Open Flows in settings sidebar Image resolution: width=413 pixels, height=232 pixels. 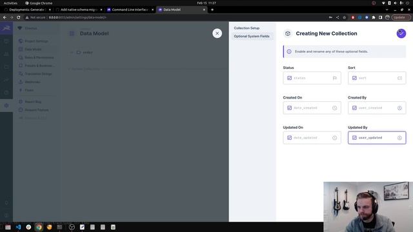(x=29, y=90)
